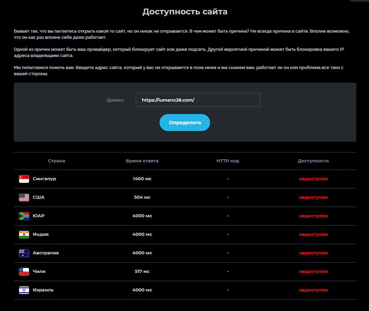Click the Israel flag icon

pos(24,290)
